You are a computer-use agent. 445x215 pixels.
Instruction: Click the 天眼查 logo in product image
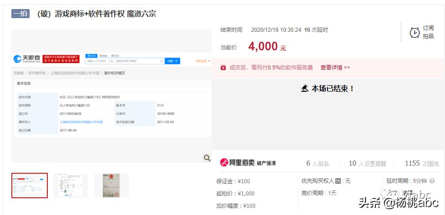click(x=27, y=59)
